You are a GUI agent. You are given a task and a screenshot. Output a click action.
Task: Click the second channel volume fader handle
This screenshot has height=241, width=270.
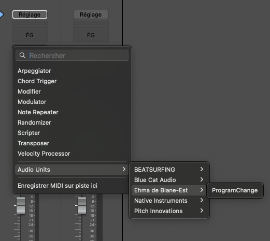point(82,205)
